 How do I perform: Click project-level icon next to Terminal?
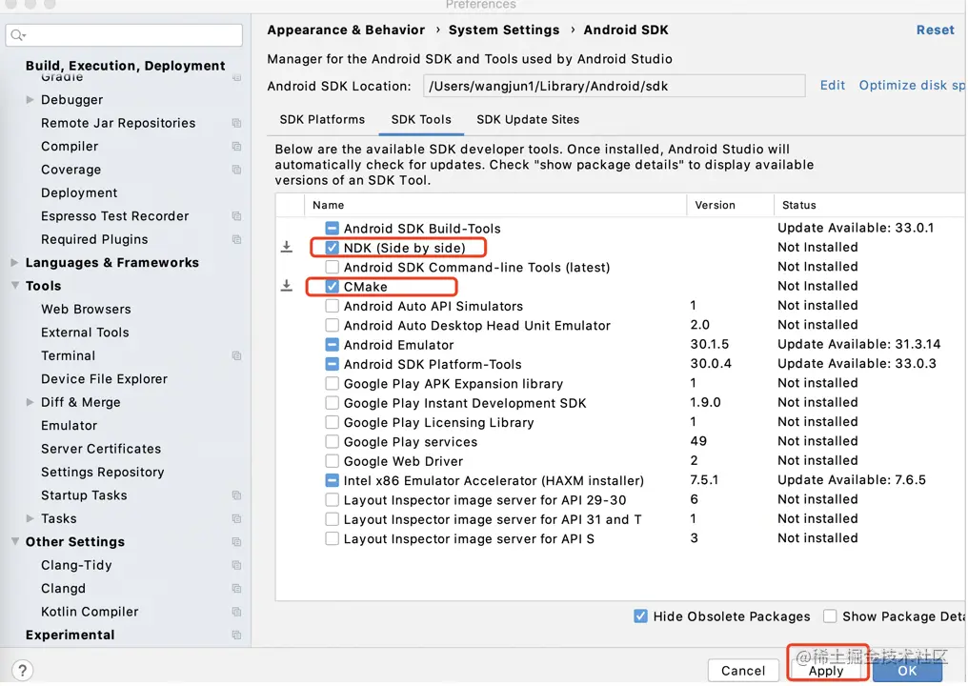(236, 355)
